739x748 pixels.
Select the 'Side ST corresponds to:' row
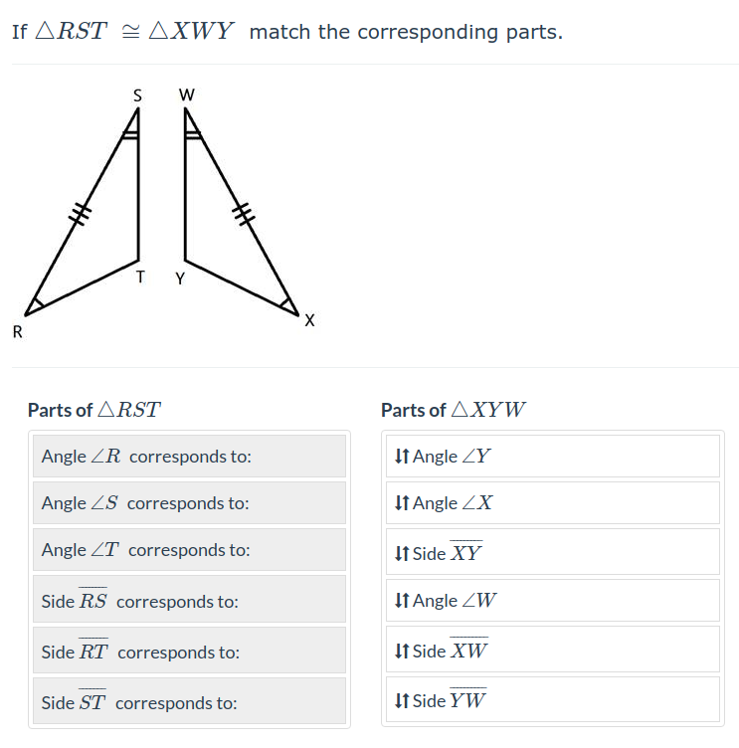pyautogui.click(x=189, y=702)
